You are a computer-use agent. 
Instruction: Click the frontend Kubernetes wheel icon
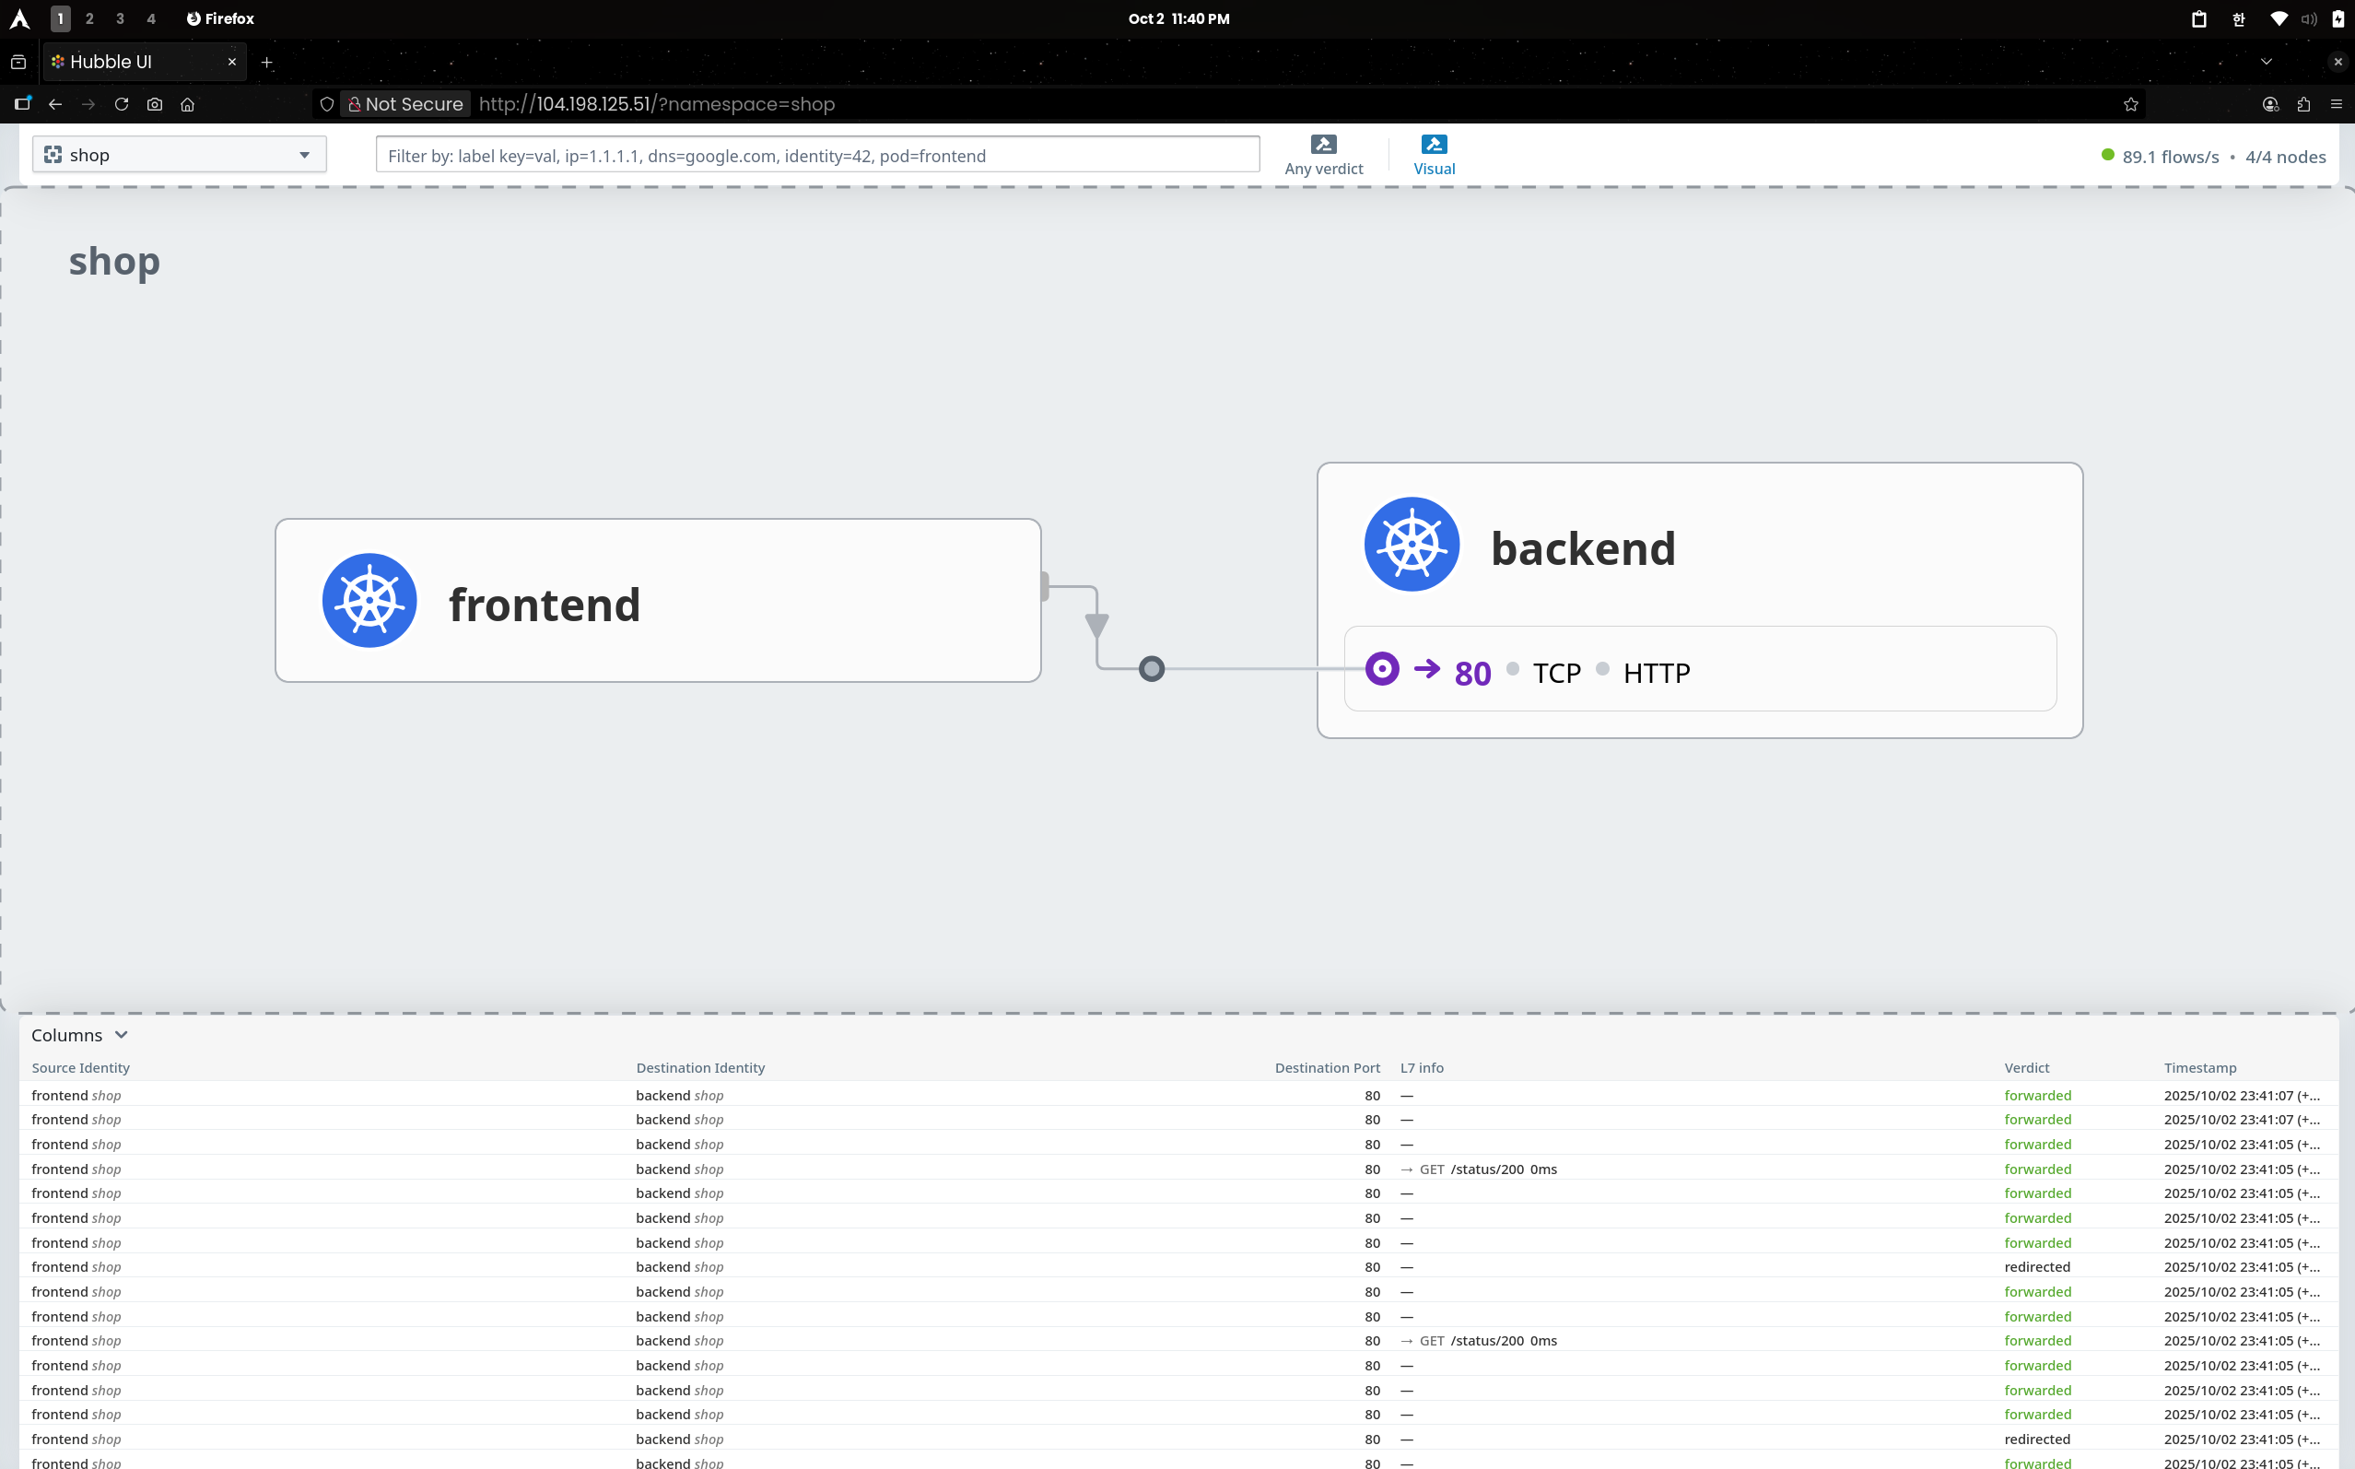pyautogui.click(x=369, y=601)
